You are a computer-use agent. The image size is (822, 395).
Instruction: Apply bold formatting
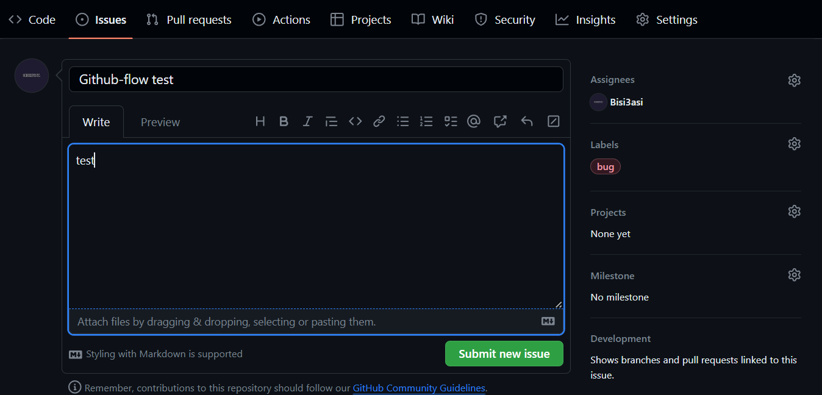(284, 121)
